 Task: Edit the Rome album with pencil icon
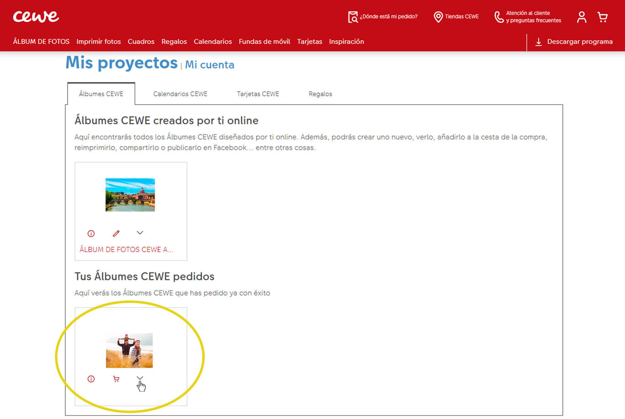click(116, 233)
